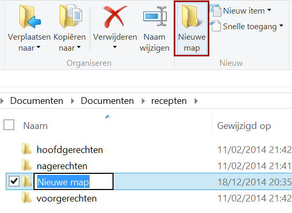Tick the select-all checkbox beside Naam
The width and height of the screenshot is (292, 213).
tap(9, 125)
